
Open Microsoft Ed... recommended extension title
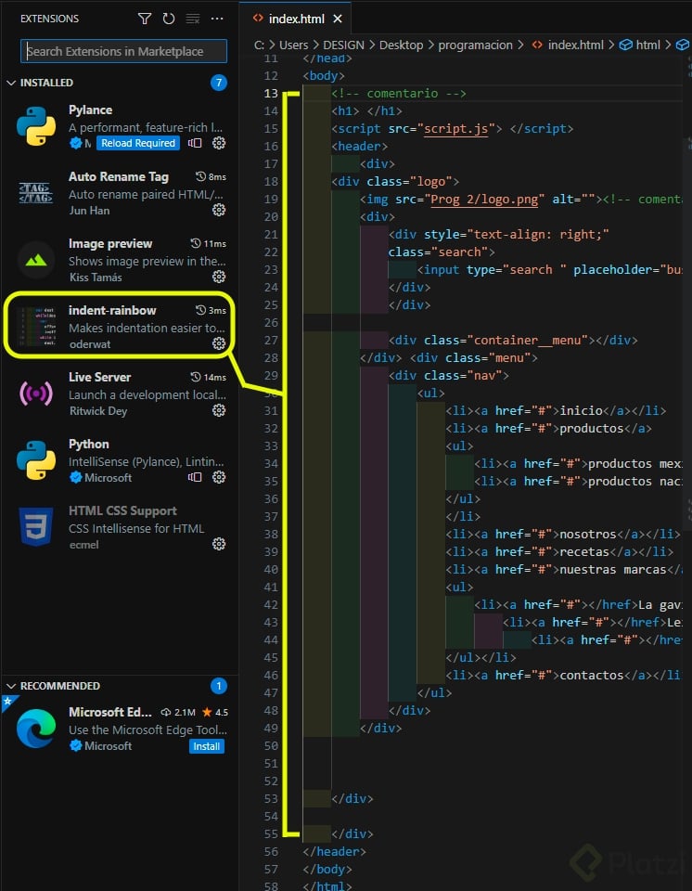(110, 712)
